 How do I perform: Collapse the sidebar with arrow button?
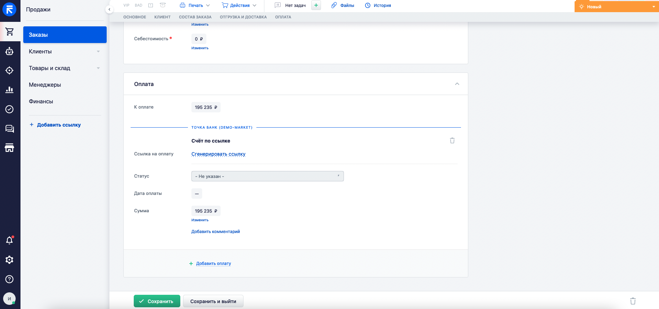point(109,9)
